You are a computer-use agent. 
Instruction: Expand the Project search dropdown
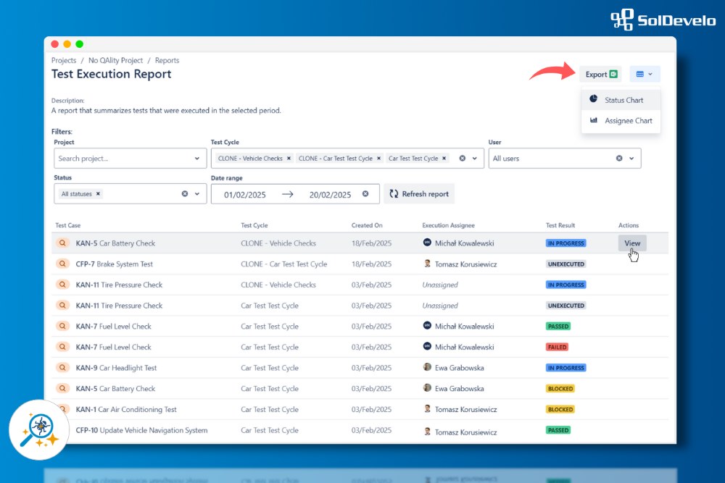(x=197, y=159)
